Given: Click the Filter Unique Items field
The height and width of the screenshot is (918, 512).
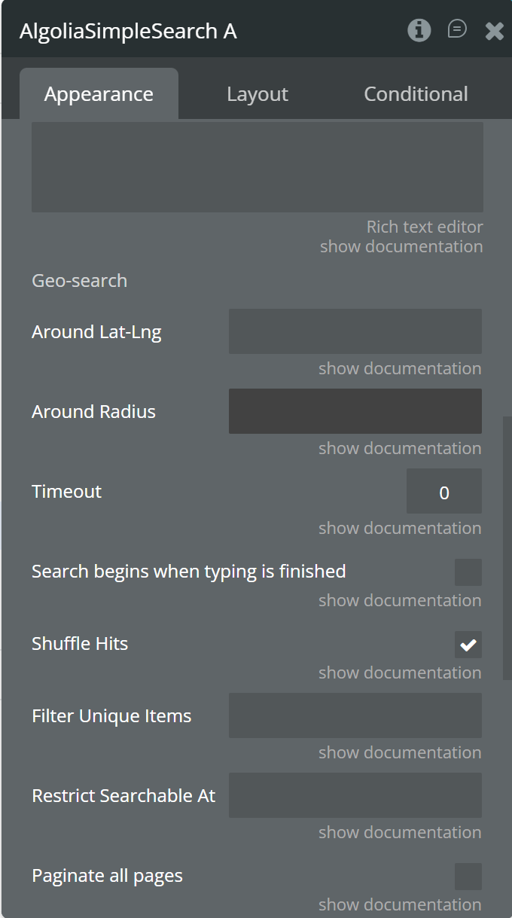Looking at the screenshot, I should (355, 715).
